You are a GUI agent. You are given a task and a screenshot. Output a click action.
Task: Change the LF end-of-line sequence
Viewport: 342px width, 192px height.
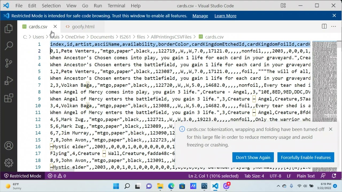[289, 176]
